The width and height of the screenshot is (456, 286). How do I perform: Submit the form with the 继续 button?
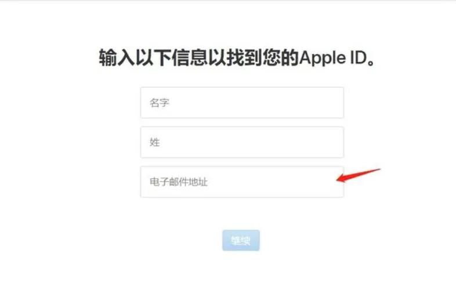click(241, 240)
